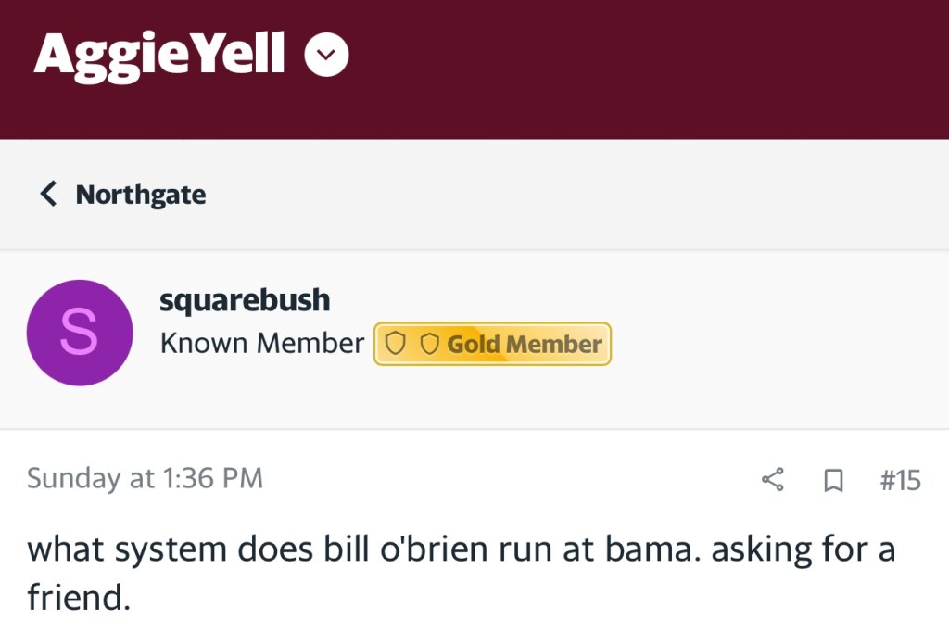949x631 pixels.
Task: Open the #15 post permalink
Action: pyautogui.click(x=899, y=479)
